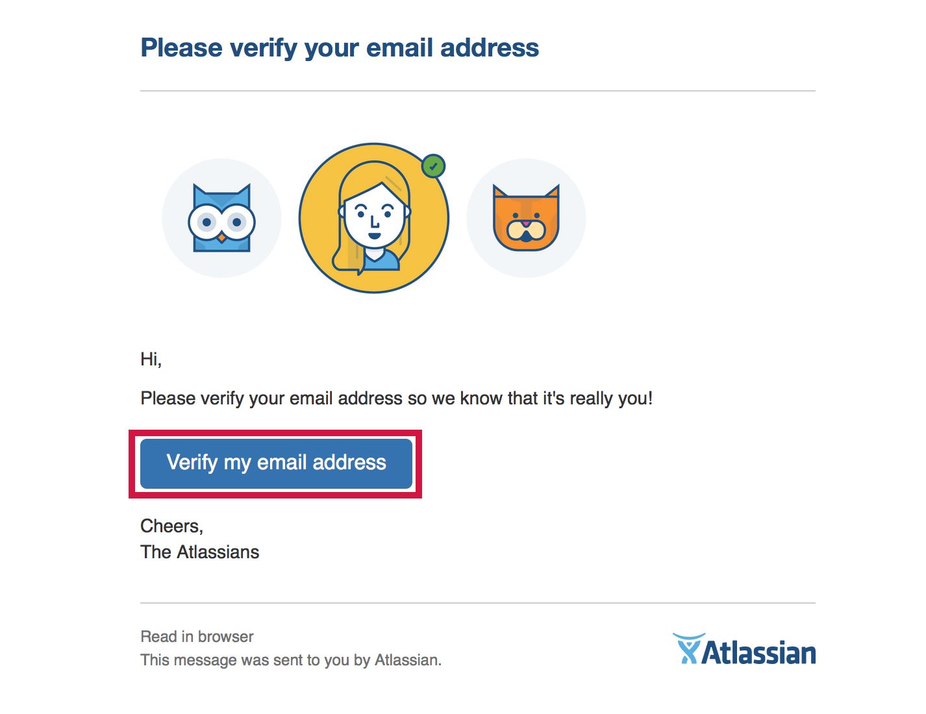This screenshot has width=926, height=714.
Task: Click the woman avatar's blue shirt collar
Action: point(374,260)
